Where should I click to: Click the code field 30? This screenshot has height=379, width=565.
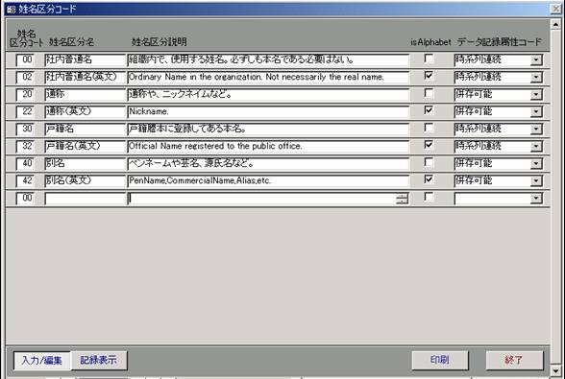(x=25, y=129)
